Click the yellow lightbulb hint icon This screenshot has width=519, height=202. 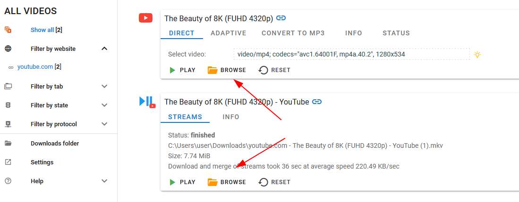(x=477, y=55)
